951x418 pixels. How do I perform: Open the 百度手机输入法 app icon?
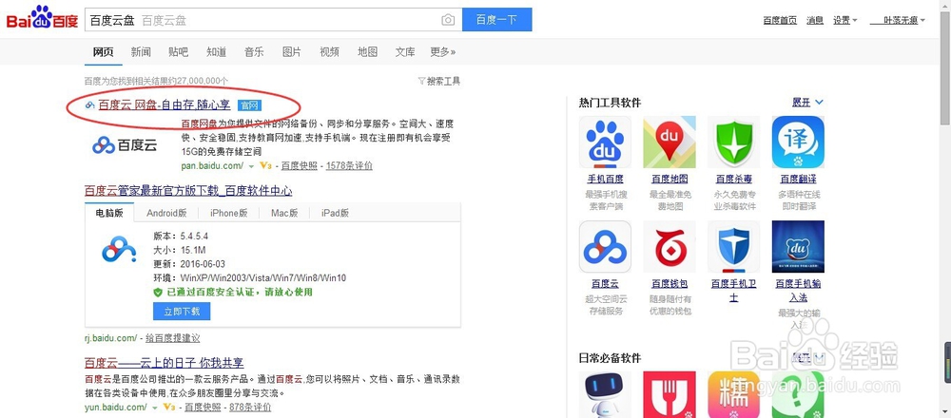(798, 247)
